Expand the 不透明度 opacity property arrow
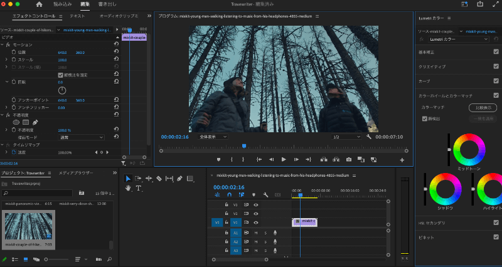The height and width of the screenshot is (267, 502). click(x=7, y=130)
